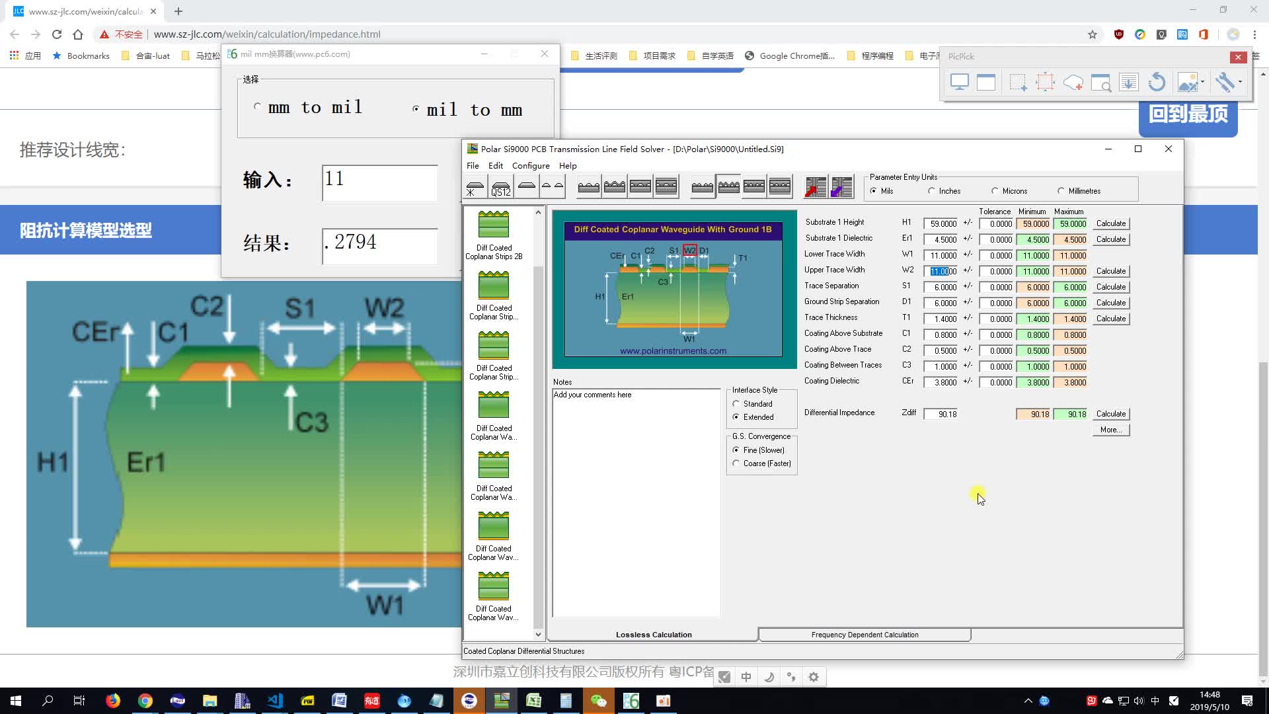The width and height of the screenshot is (1269, 714).
Task: Click the Lossless Calculation tab icon
Action: (x=654, y=634)
